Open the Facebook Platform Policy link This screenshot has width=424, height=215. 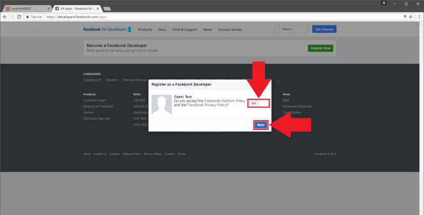(224, 100)
